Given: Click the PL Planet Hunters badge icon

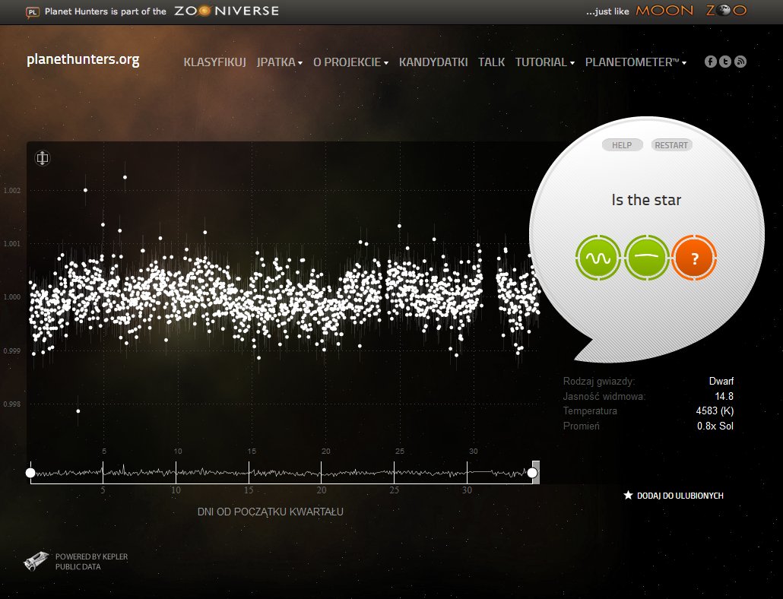Looking at the screenshot, I should [x=33, y=11].
